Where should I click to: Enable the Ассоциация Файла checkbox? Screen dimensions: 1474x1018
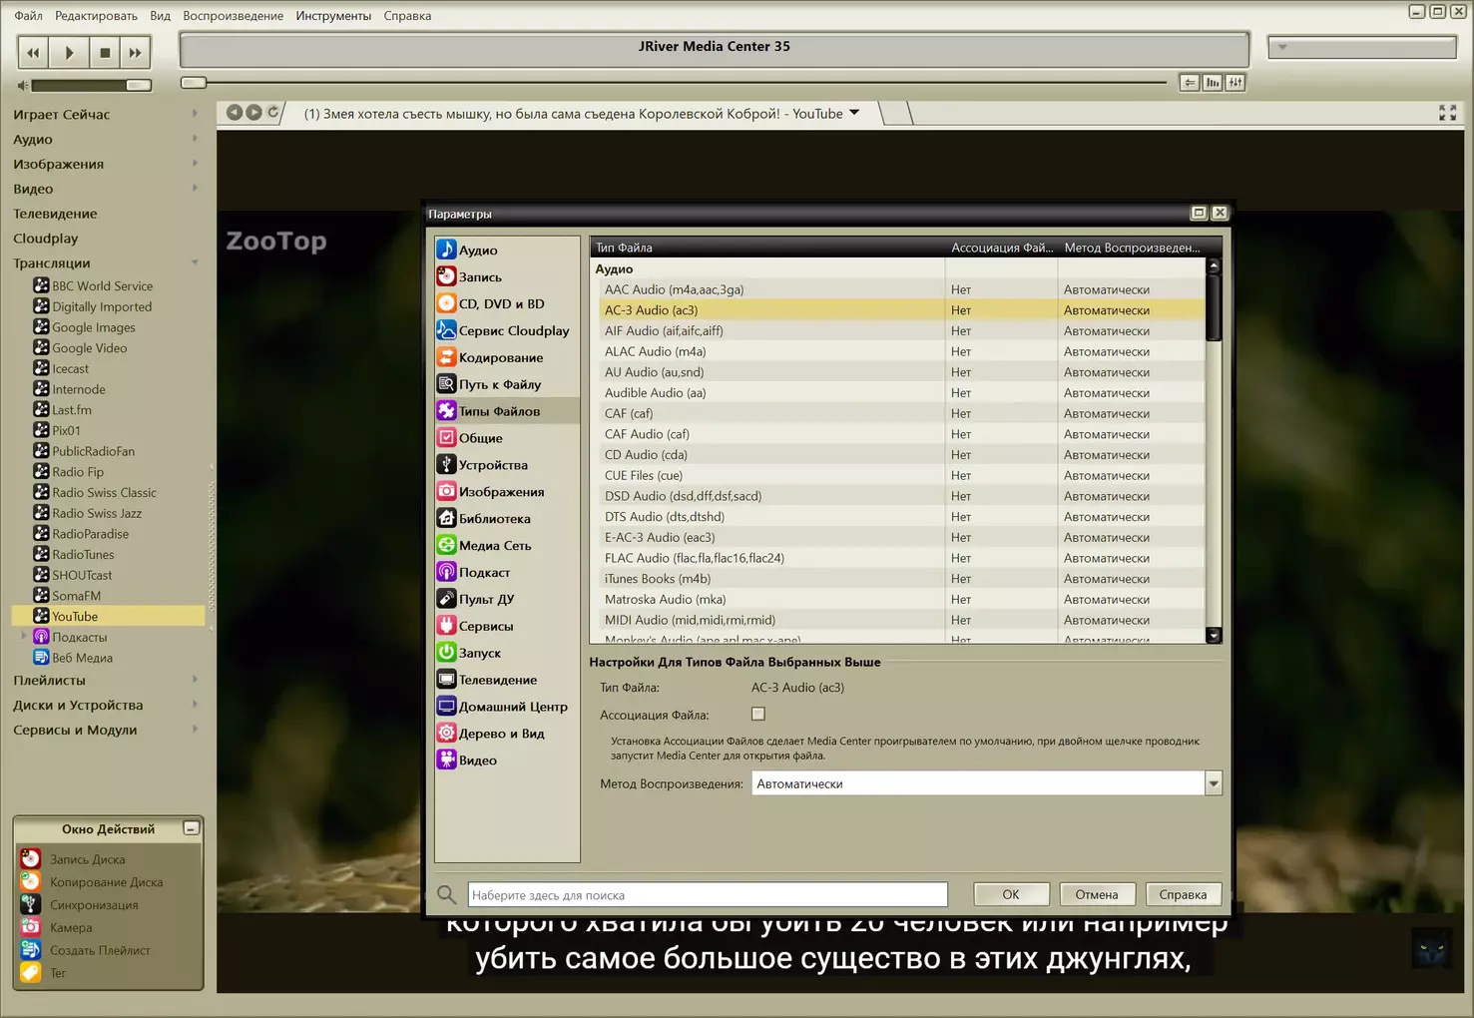758,715
